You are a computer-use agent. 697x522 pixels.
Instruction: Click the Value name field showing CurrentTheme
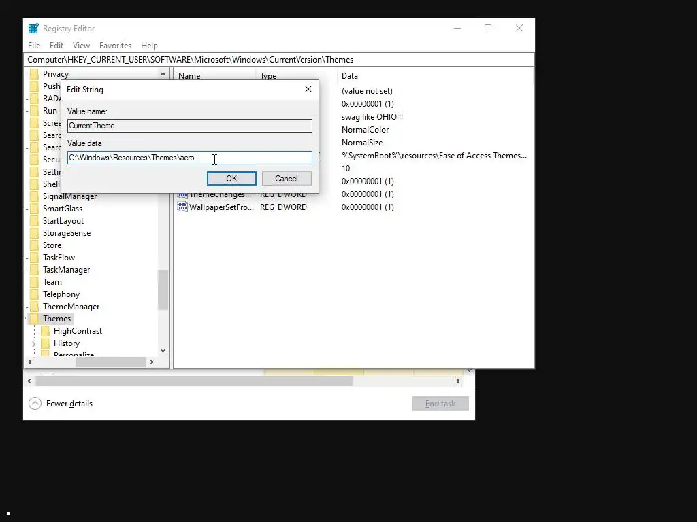pos(190,126)
